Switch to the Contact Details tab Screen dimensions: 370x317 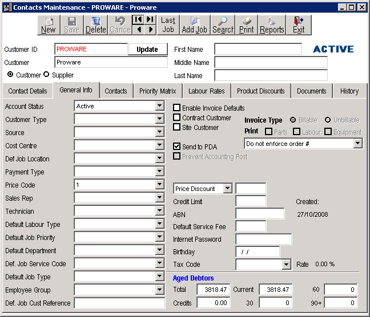coord(27,91)
